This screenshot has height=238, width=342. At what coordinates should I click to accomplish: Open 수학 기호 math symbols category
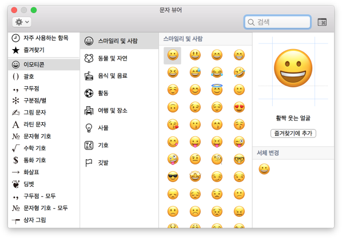pos(43,148)
